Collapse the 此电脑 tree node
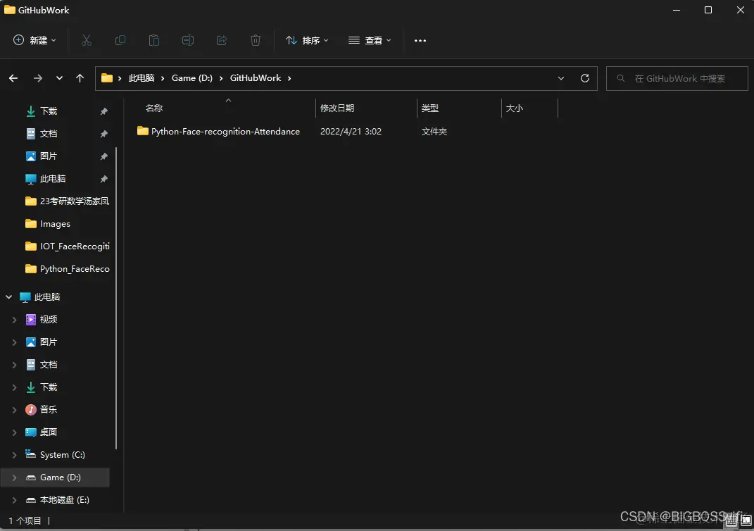The height and width of the screenshot is (531, 754). 8,297
